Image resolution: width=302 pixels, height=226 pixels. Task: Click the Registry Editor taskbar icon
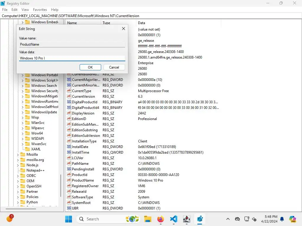pyautogui.click(x=200, y=219)
